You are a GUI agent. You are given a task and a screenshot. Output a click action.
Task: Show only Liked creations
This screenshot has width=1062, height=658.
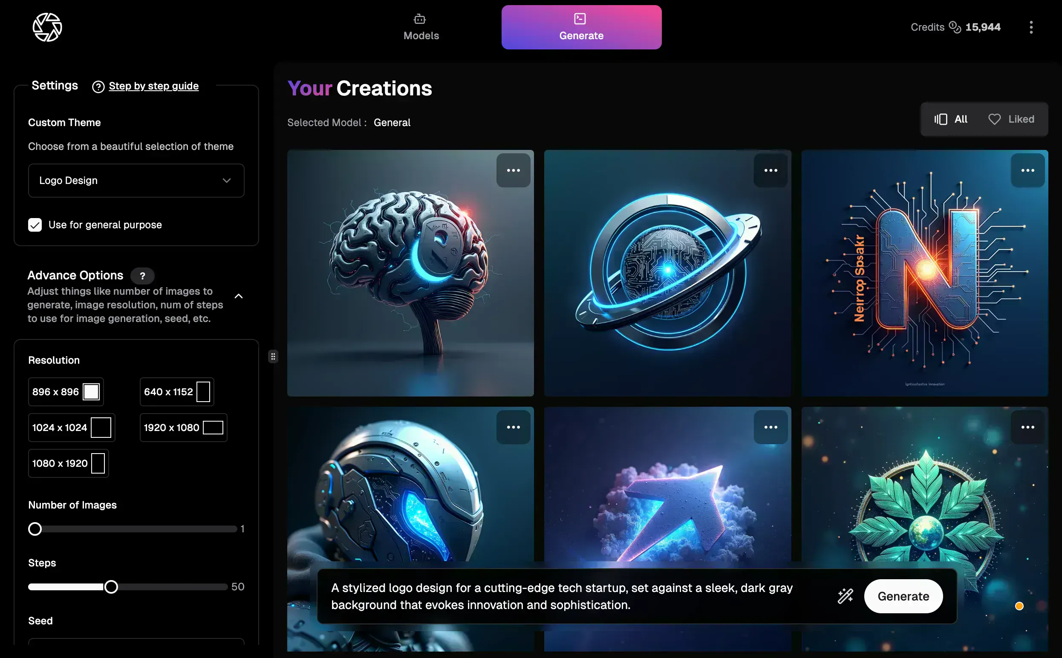(1010, 119)
